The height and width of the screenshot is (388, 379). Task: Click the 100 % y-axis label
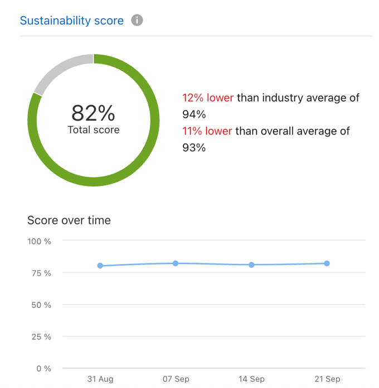coord(40,241)
